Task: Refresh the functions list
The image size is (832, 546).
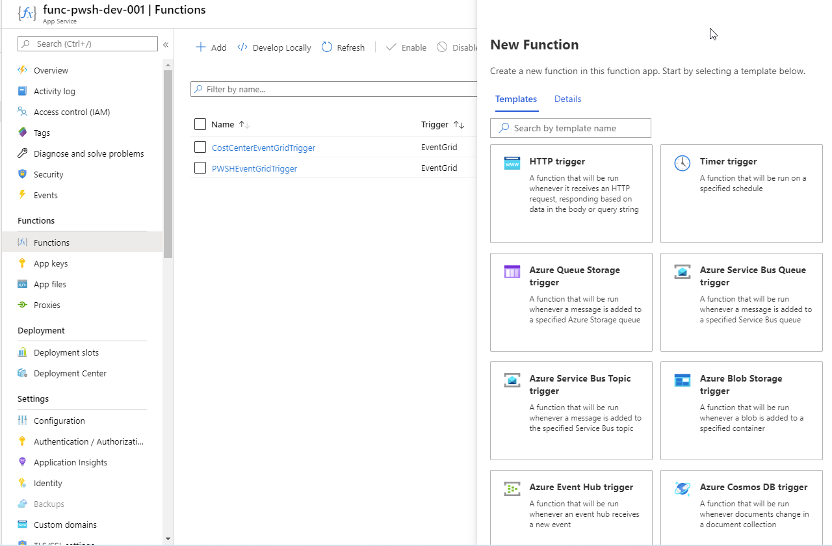Action: (343, 47)
